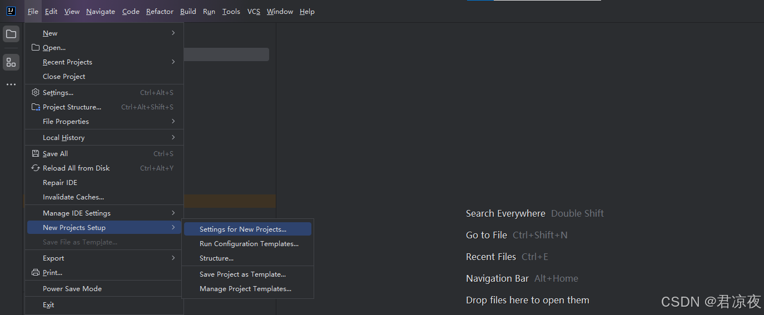Click the More tool windows ellipsis icon

click(11, 84)
